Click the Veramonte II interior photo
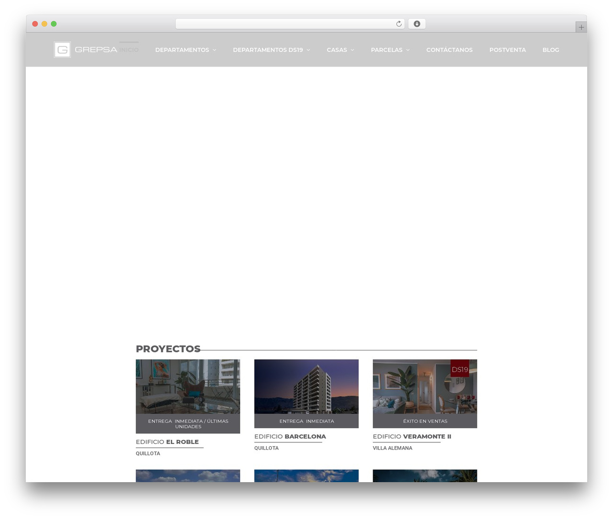The image size is (613, 519). click(425, 386)
